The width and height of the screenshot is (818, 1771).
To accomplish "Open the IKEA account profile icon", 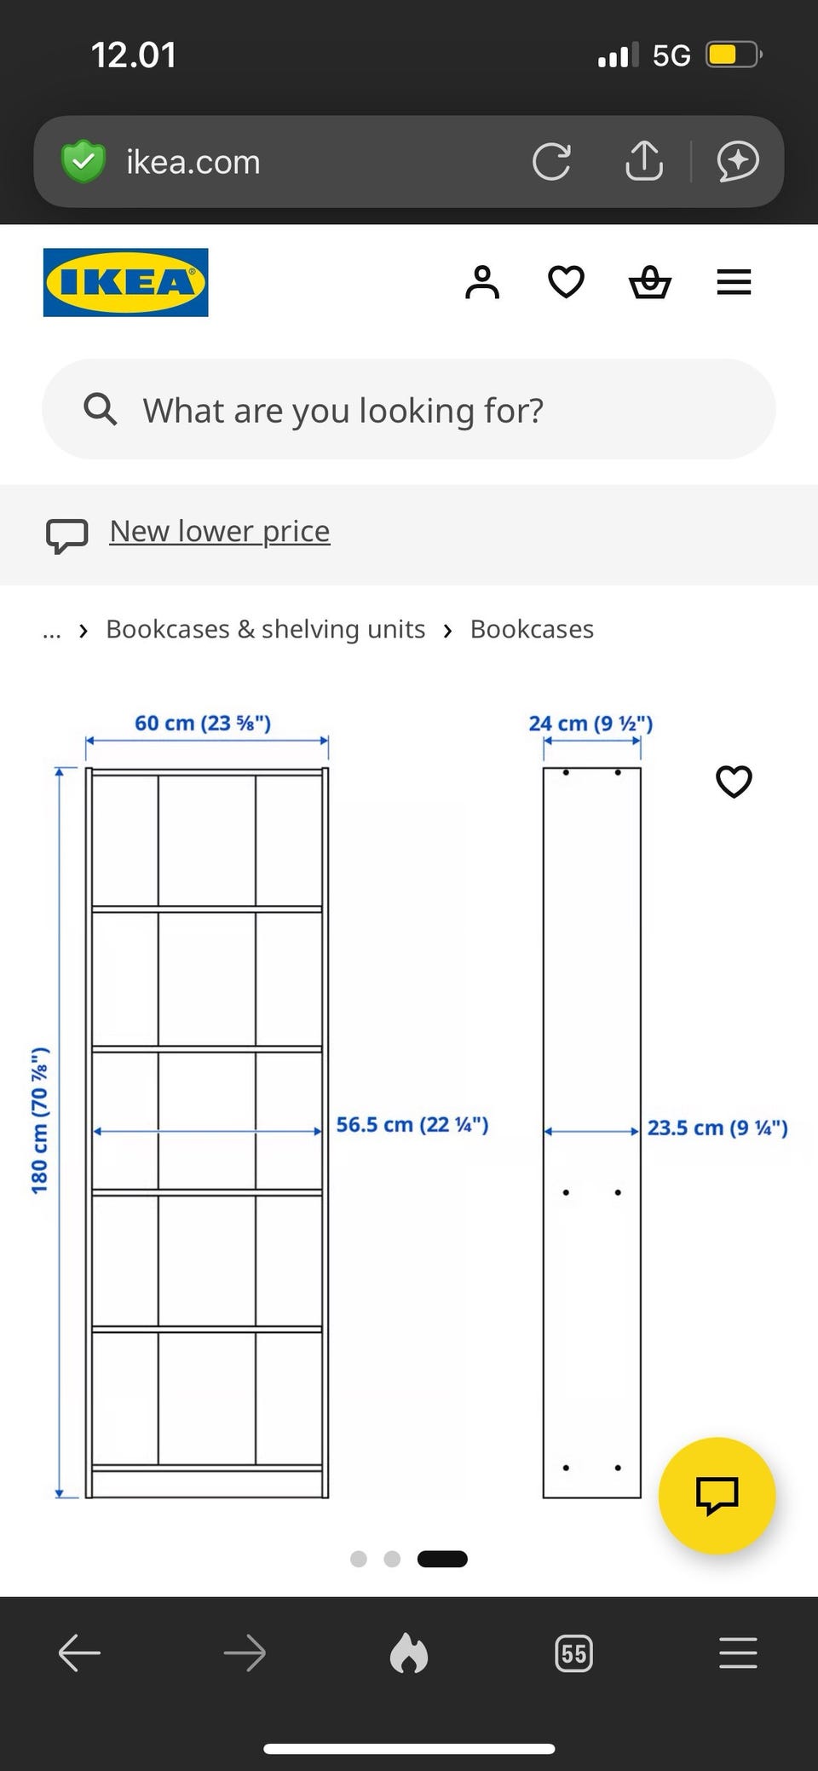I will click(482, 282).
